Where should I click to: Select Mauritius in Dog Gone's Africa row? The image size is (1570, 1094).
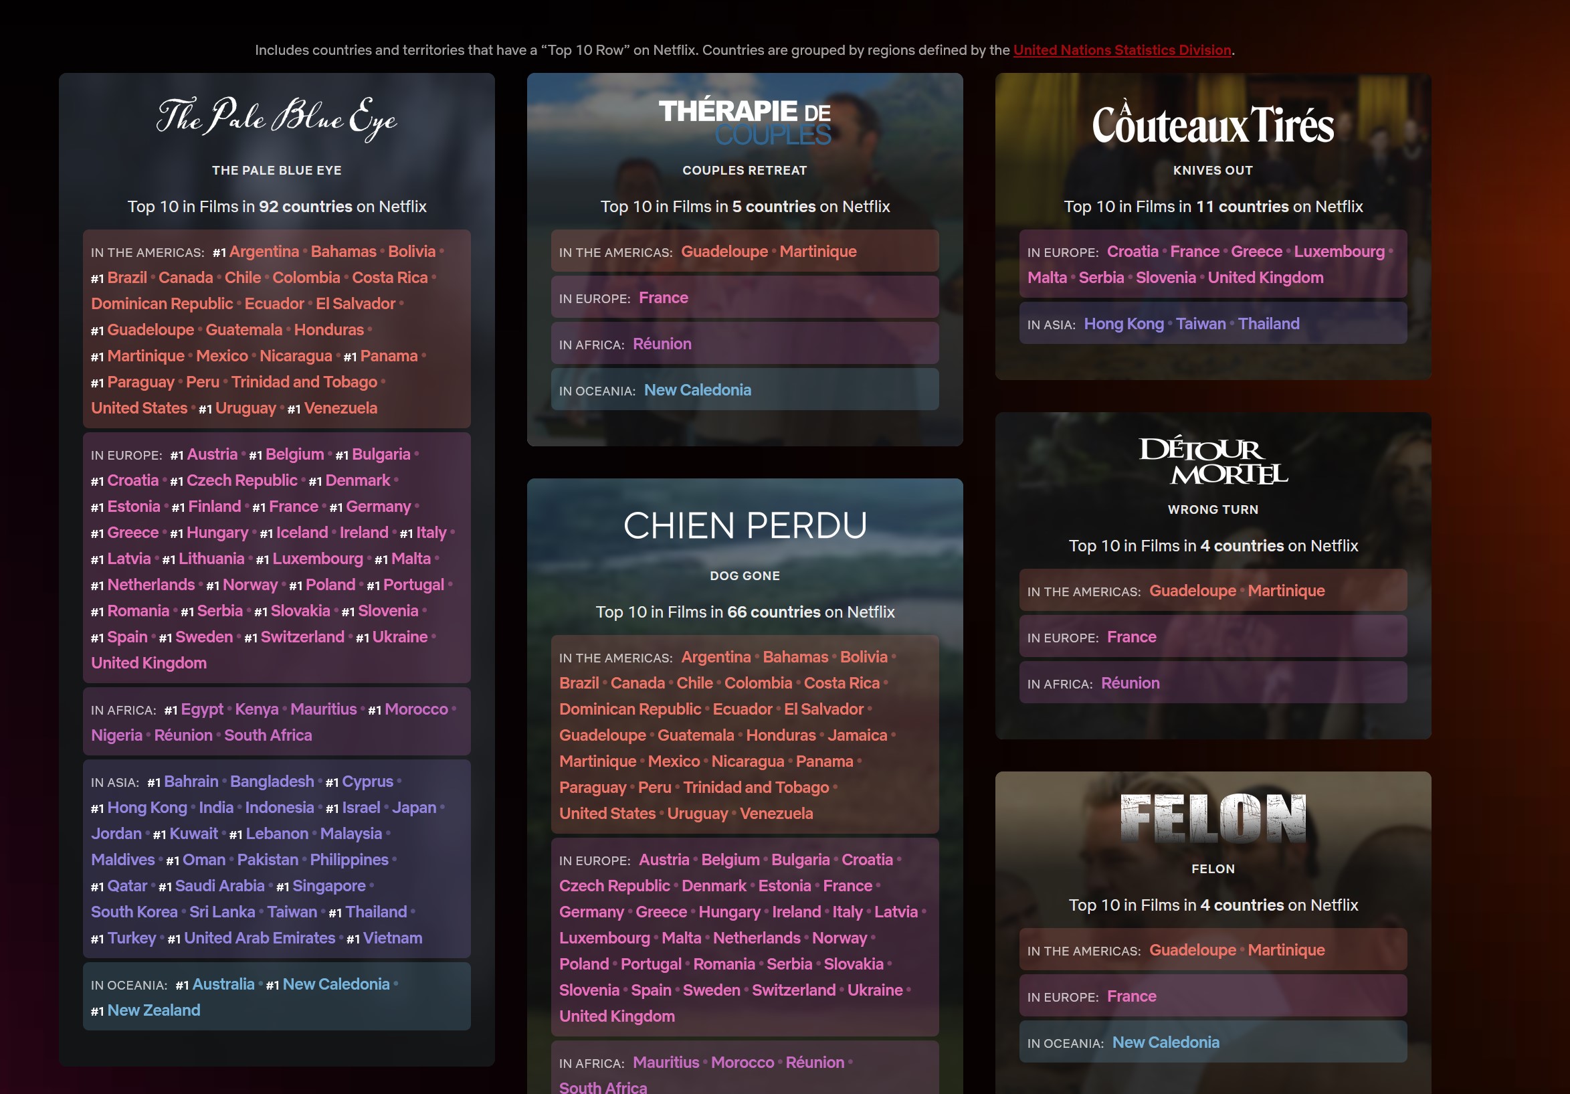(x=666, y=1062)
